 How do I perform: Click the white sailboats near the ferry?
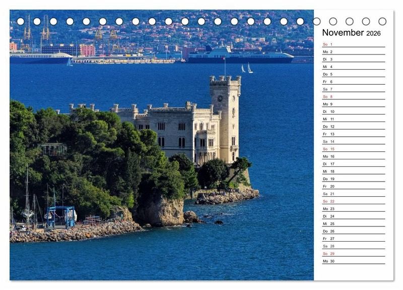(x=247, y=69)
